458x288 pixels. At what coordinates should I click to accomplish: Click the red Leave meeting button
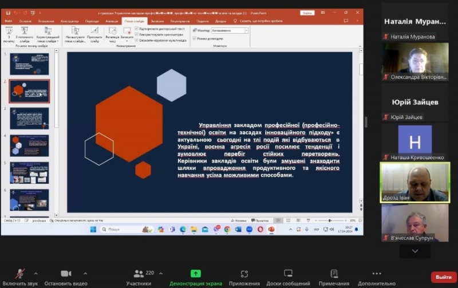pos(443,277)
